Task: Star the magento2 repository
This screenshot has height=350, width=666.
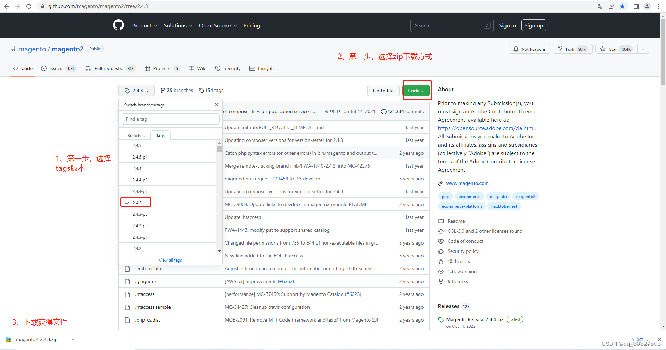Action: click(616, 49)
